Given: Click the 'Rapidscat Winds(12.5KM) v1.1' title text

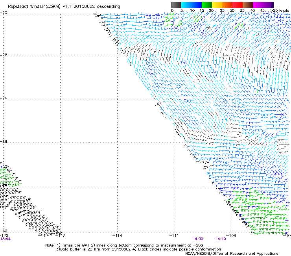Looking at the screenshot, I should coord(40,7).
